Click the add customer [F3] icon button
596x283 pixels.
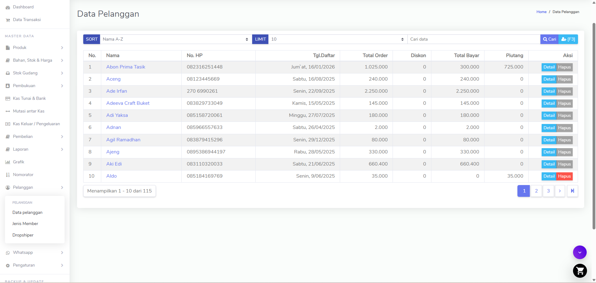pos(568,39)
